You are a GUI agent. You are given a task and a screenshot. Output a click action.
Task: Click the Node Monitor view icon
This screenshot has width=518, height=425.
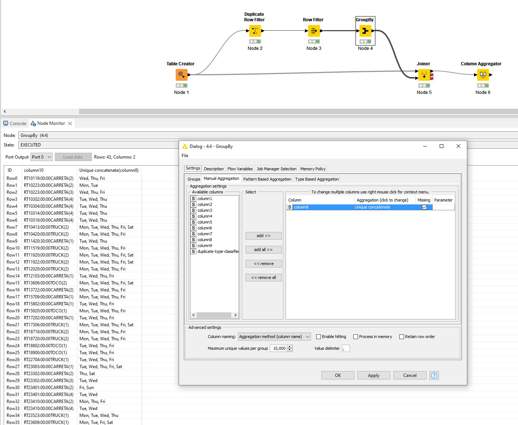tap(33, 123)
